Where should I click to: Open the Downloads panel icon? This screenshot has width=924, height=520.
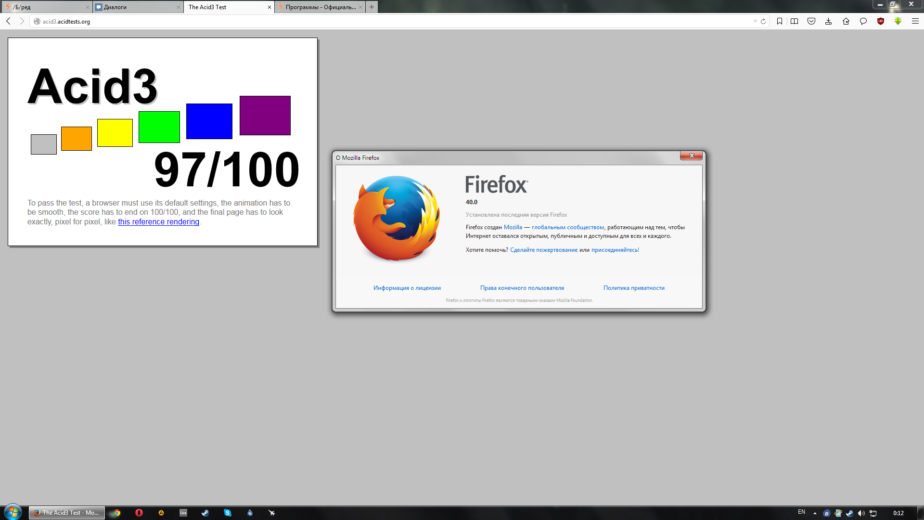coord(829,21)
